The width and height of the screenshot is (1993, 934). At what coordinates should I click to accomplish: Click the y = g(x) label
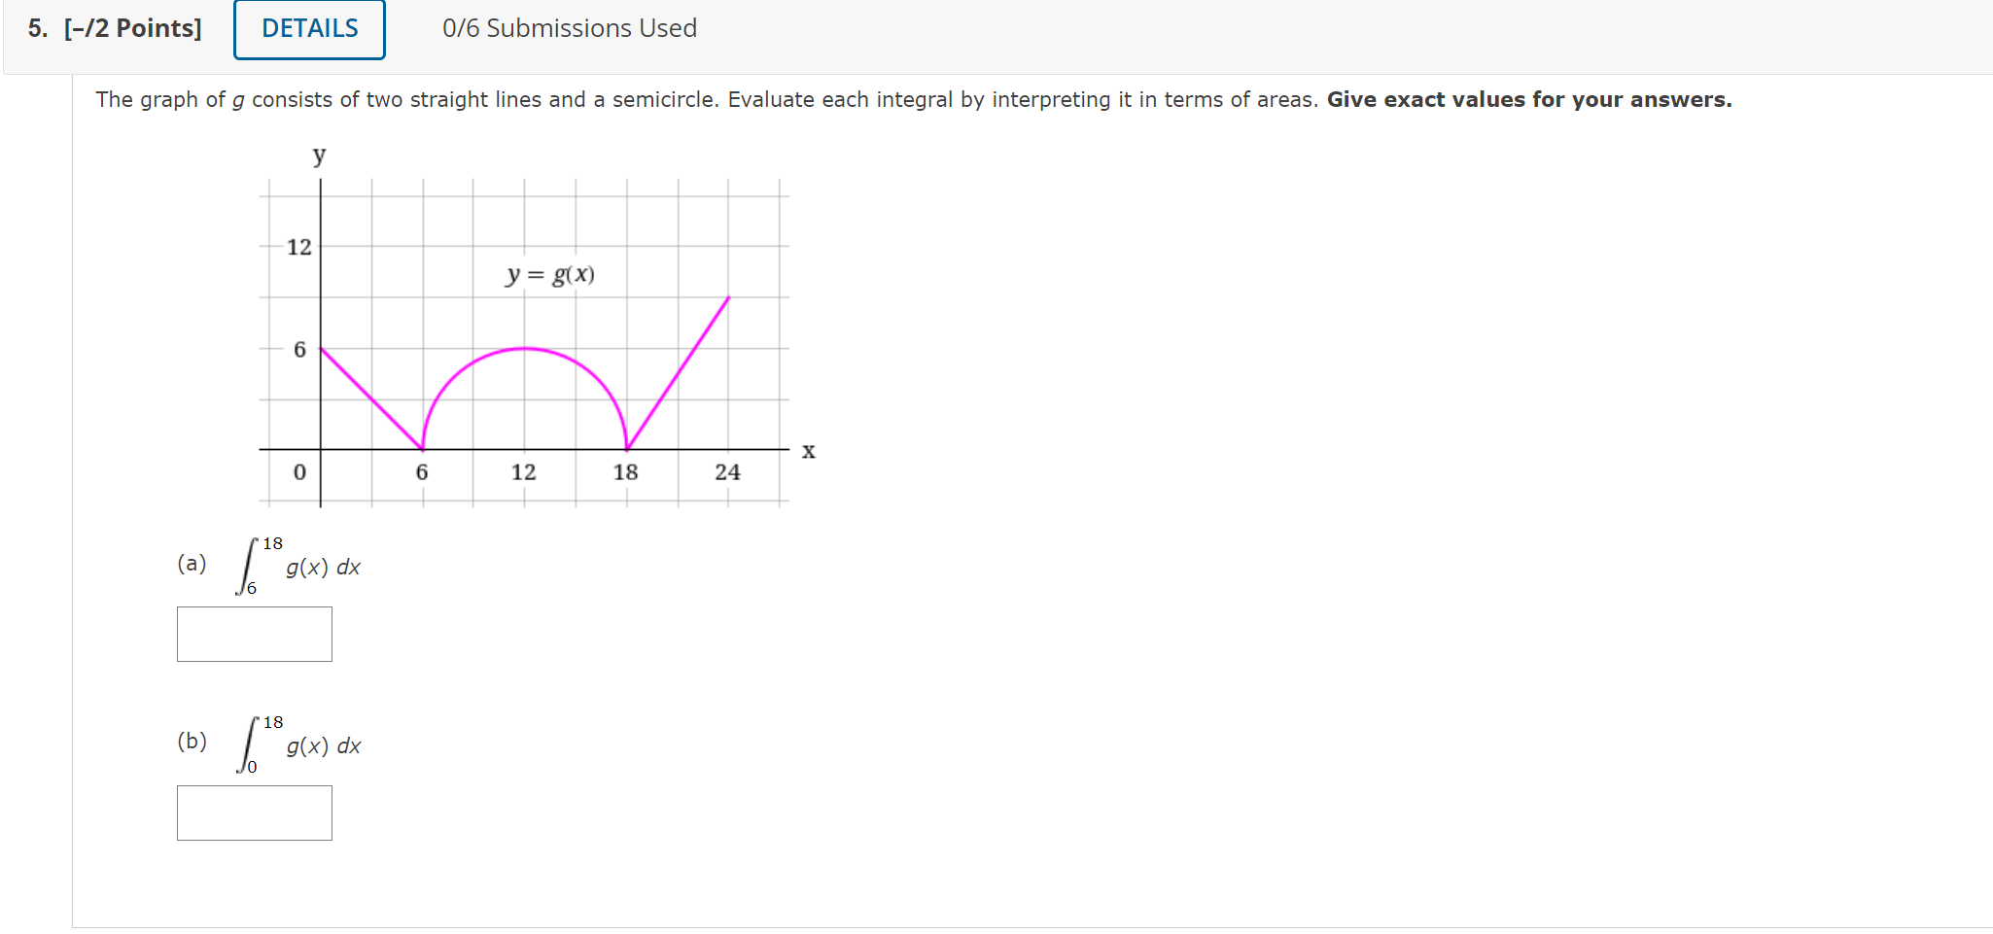tap(549, 274)
